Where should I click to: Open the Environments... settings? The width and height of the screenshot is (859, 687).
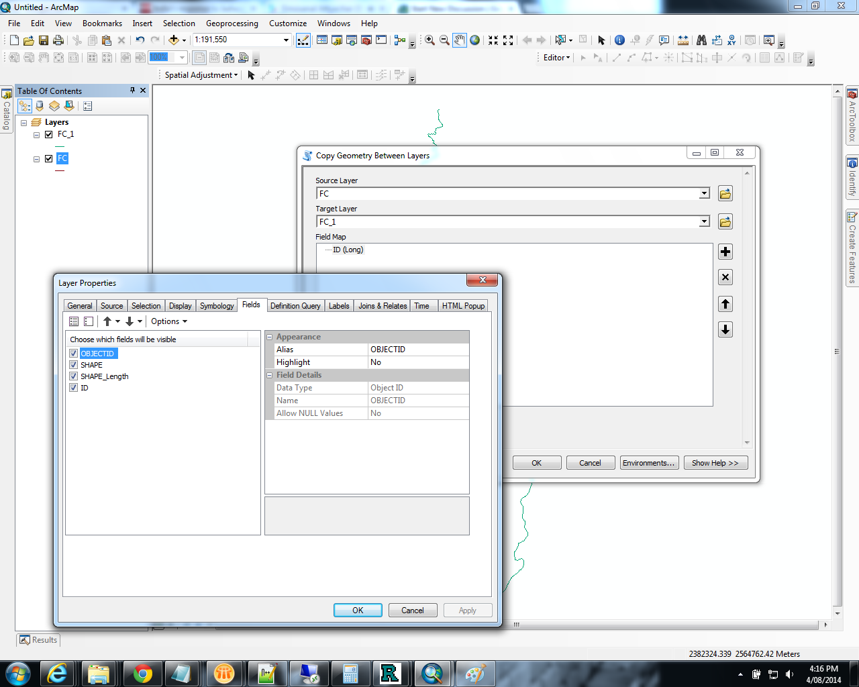pyautogui.click(x=649, y=463)
